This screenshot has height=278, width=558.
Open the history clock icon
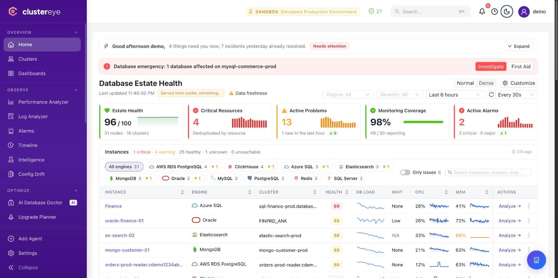[494, 12]
